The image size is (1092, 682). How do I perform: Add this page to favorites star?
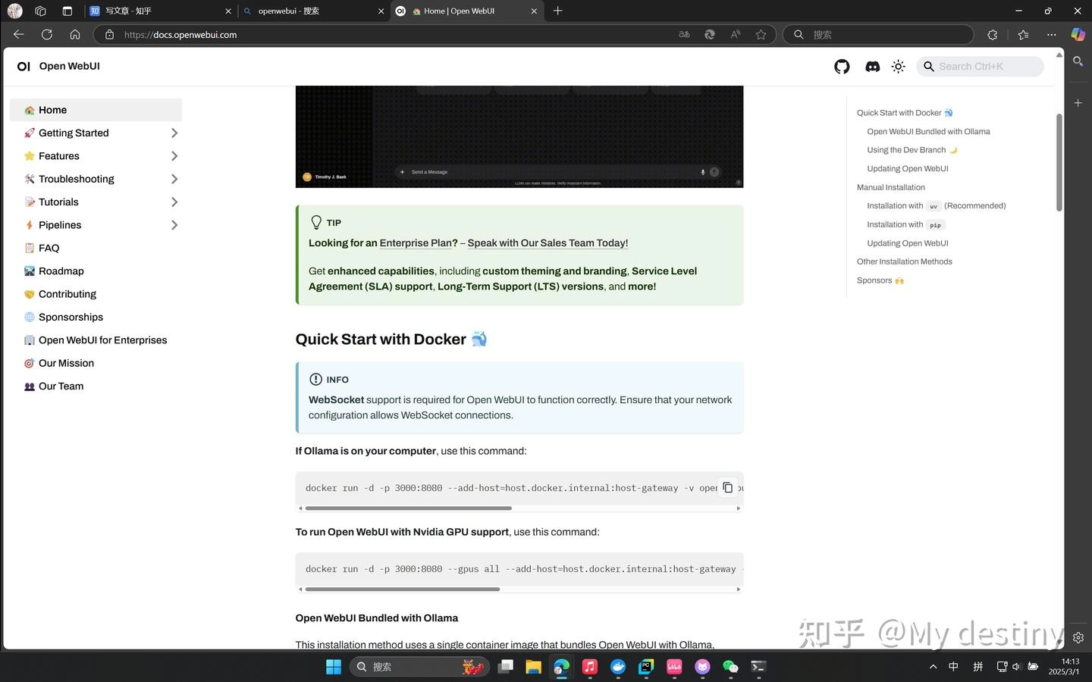tap(761, 34)
